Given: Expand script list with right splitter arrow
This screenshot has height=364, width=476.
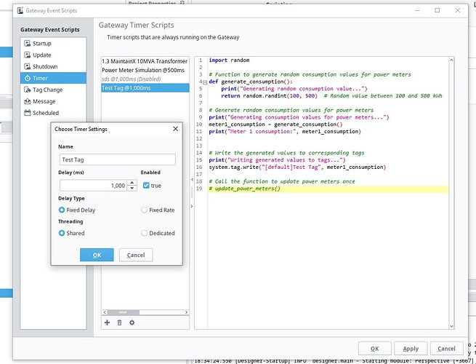Looking at the screenshot, I should [192, 206].
